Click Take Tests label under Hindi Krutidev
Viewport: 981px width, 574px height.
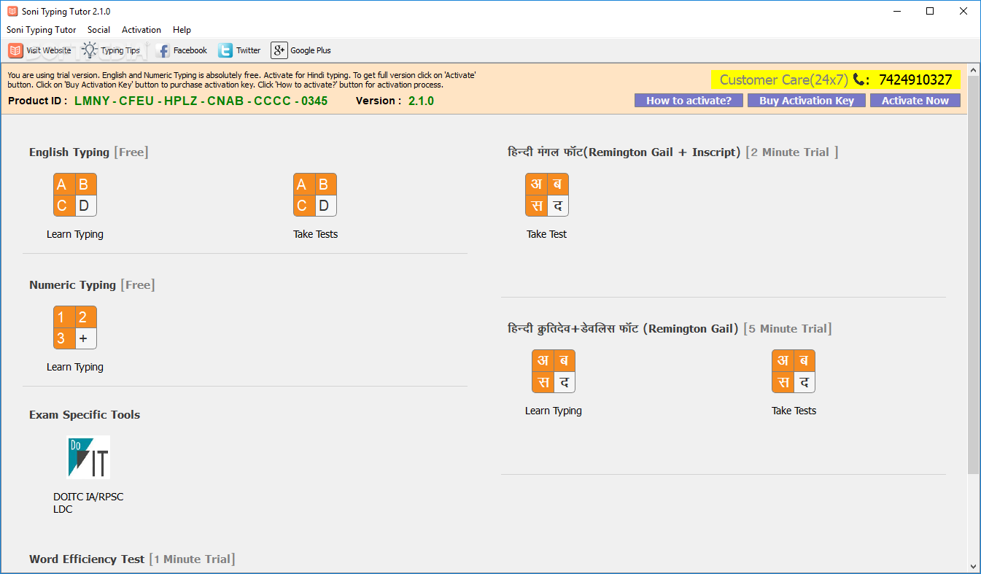tap(794, 411)
